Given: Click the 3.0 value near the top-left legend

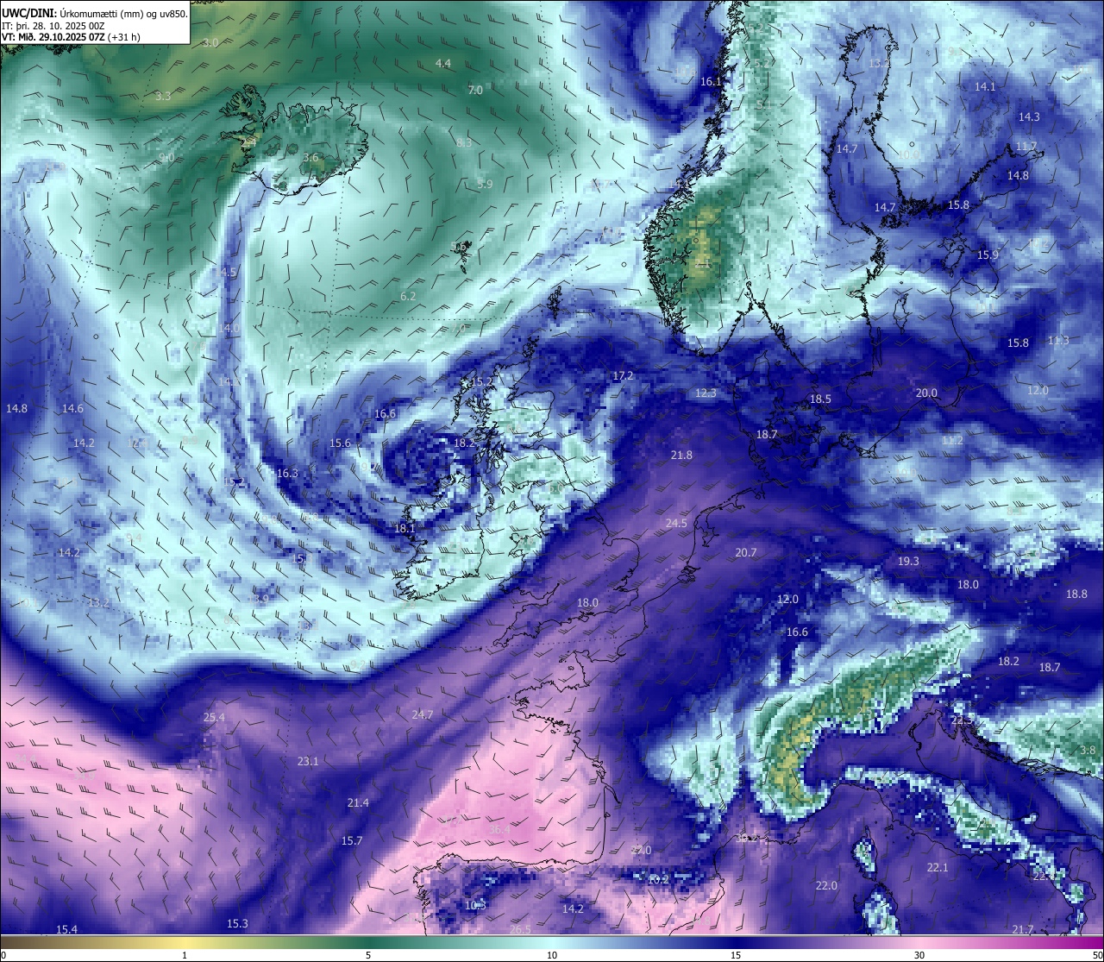Looking at the screenshot, I should (210, 43).
